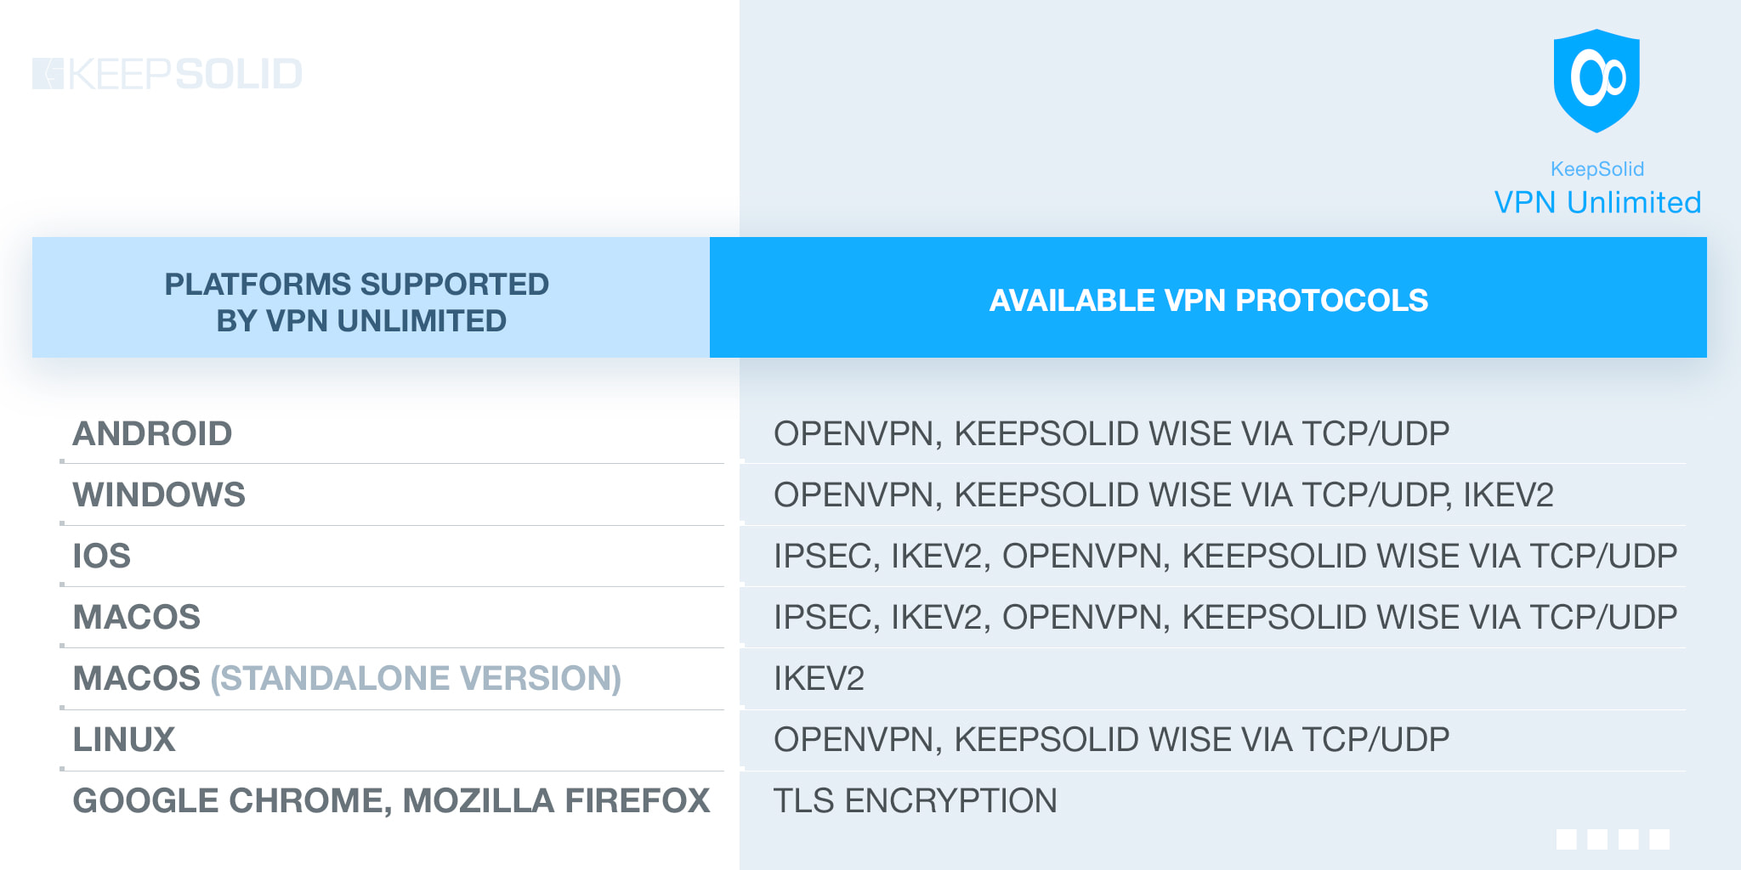The image size is (1741, 870).
Task: Click the VPN Unlimited shield logo
Action: point(1596,80)
